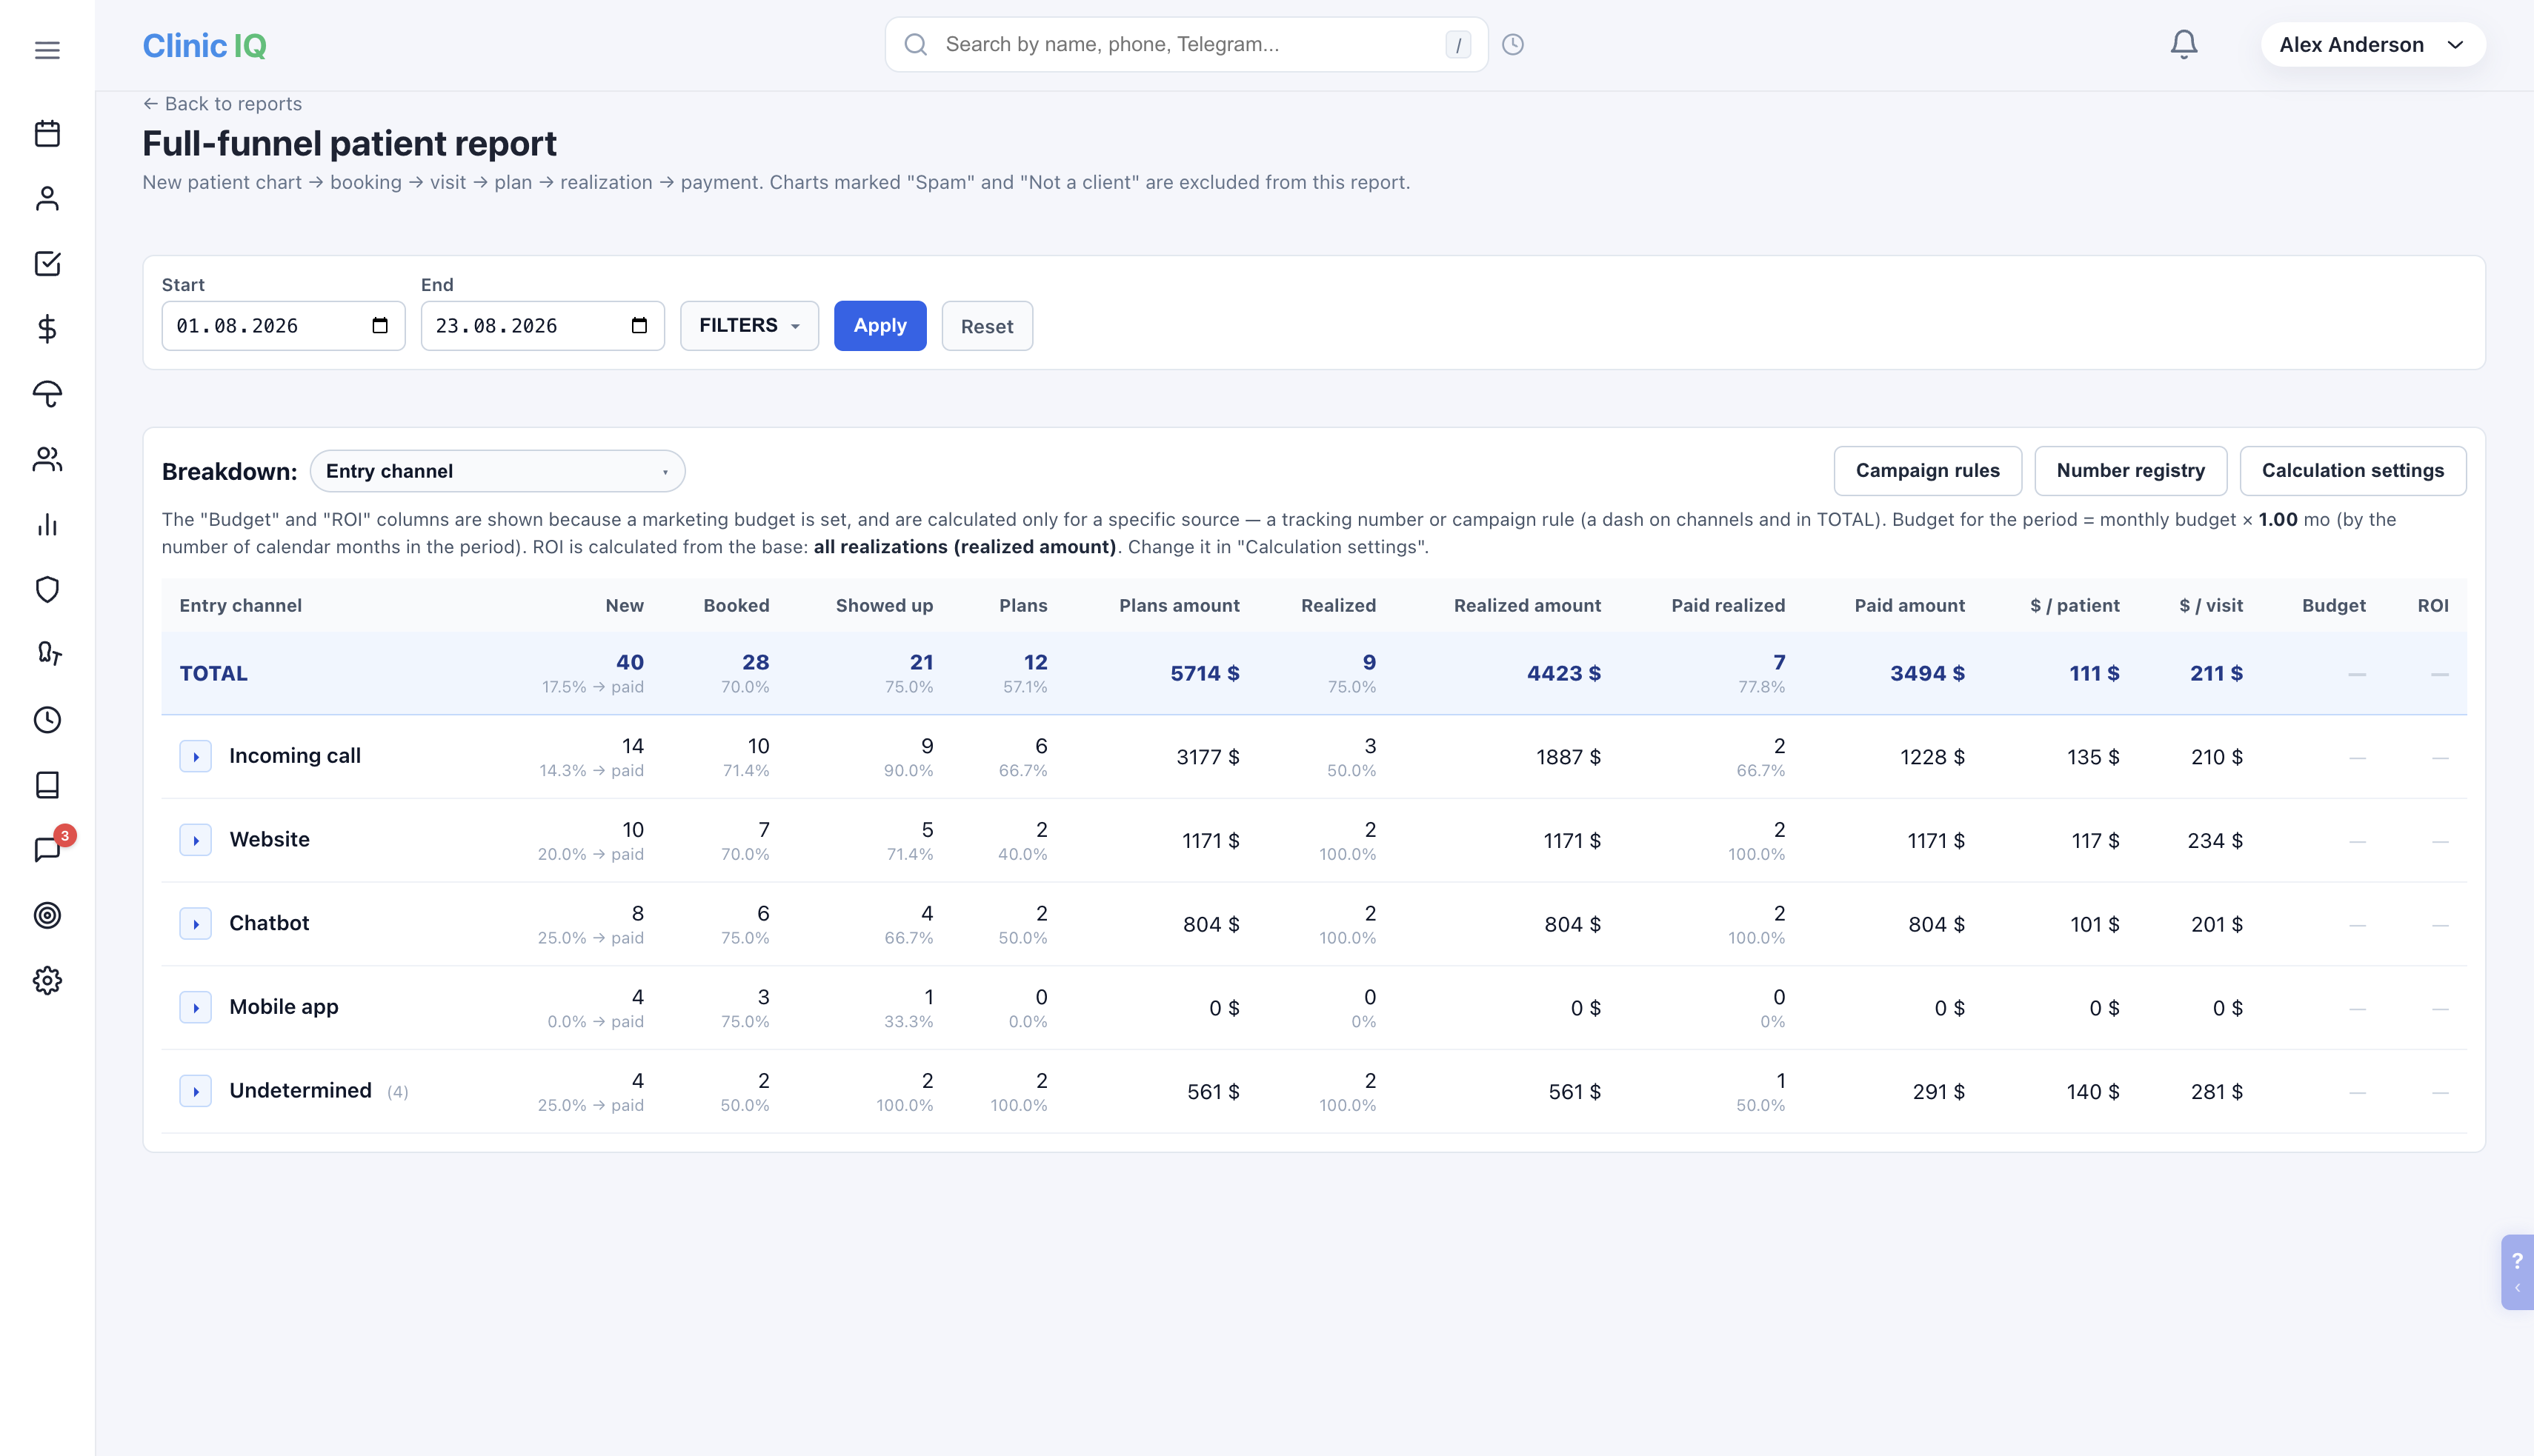Open the dollar sign finance icon
The width and height of the screenshot is (2534, 1456).
(x=47, y=329)
